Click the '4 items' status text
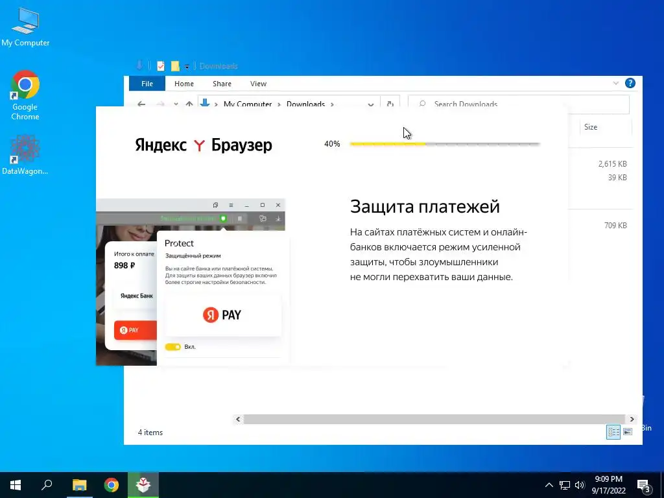This screenshot has width=664, height=498. (x=150, y=433)
